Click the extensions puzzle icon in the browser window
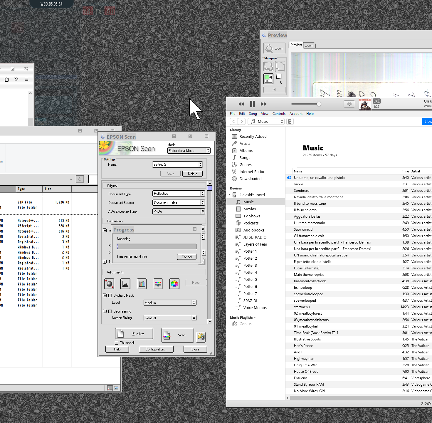The image size is (432, 423). click(x=6, y=79)
